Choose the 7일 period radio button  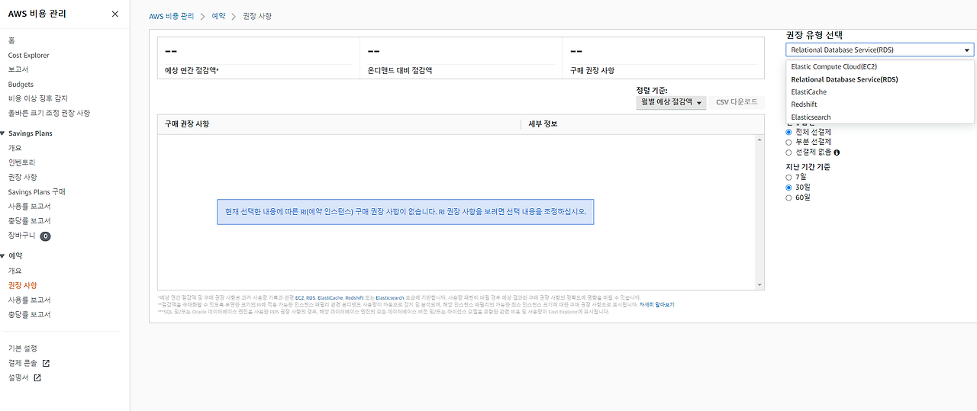(x=789, y=177)
